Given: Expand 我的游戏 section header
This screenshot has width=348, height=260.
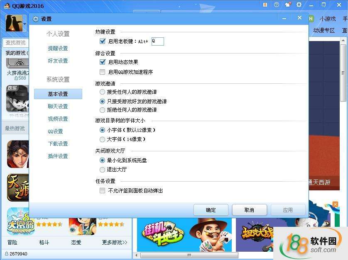Looking at the screenshot, I should 17,53.
